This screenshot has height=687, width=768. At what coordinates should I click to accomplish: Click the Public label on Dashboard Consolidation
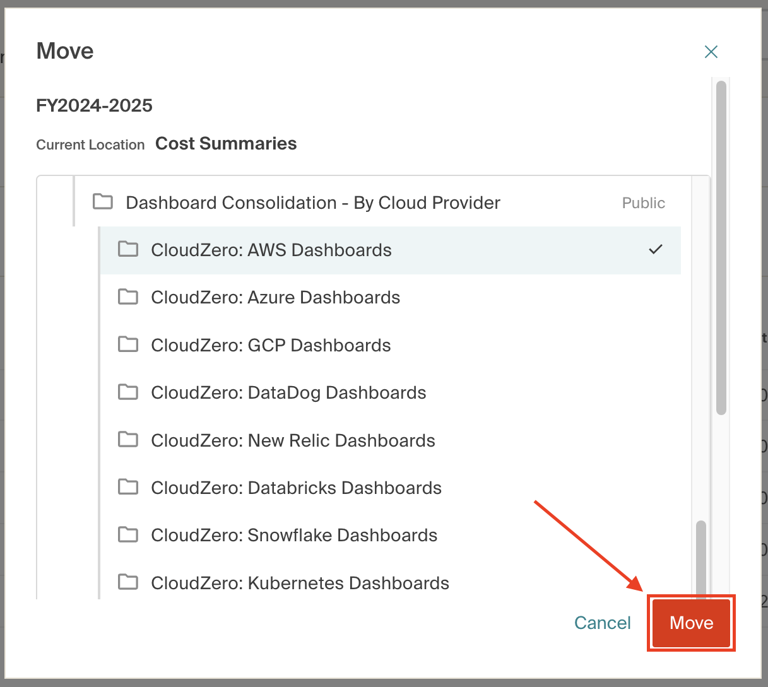644,203
